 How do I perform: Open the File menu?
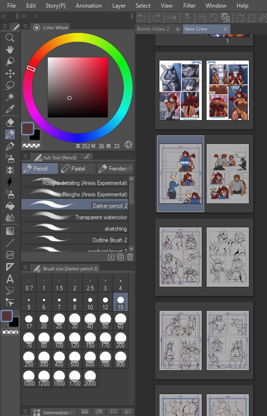pyautogui.click(x=11, y=6)
